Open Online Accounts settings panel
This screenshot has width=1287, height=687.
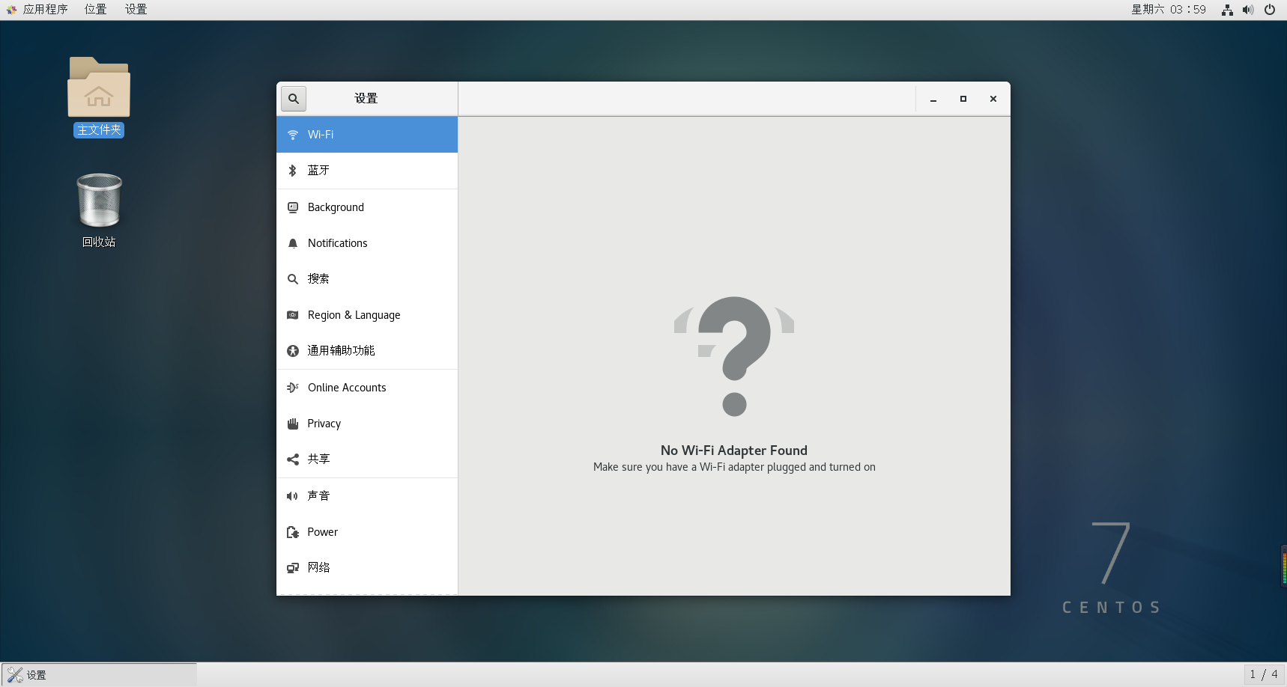367,388
